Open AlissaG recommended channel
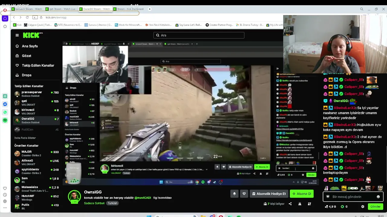This screenshot has width=387, height=217. click(x=37, y=162)
